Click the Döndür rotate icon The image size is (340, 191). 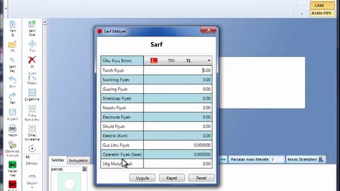[x=32, y=149]
